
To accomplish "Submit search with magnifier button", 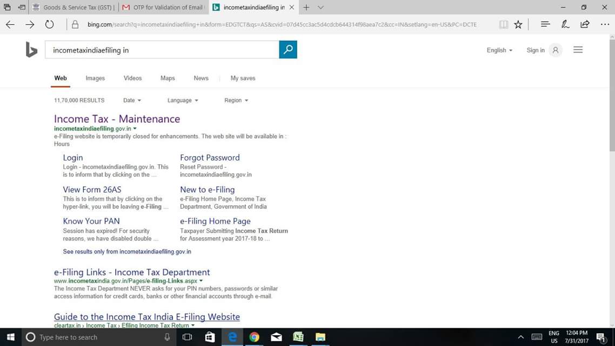I will [x=288, y=49].
